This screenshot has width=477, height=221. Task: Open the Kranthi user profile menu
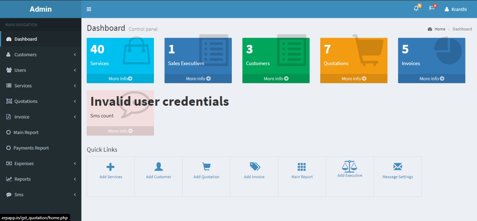(x=455, y=9)
